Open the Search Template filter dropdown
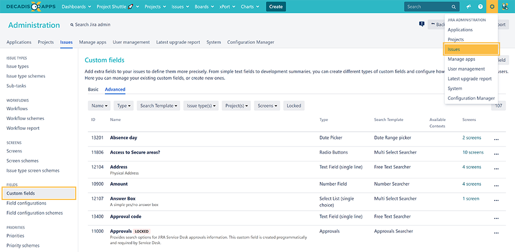 click(158, 106)
